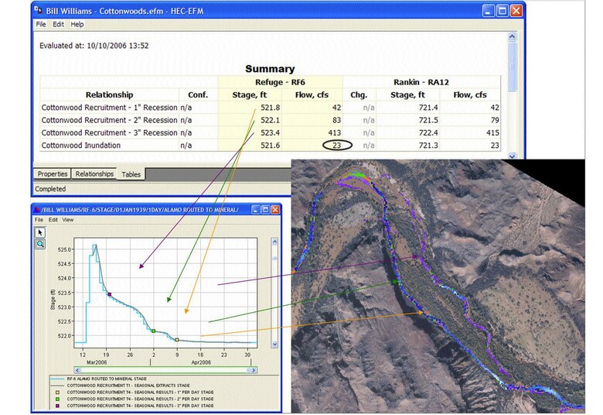Click the 'Conf.' column header
This screenshot has width=603, height=415.
[198, 94]
